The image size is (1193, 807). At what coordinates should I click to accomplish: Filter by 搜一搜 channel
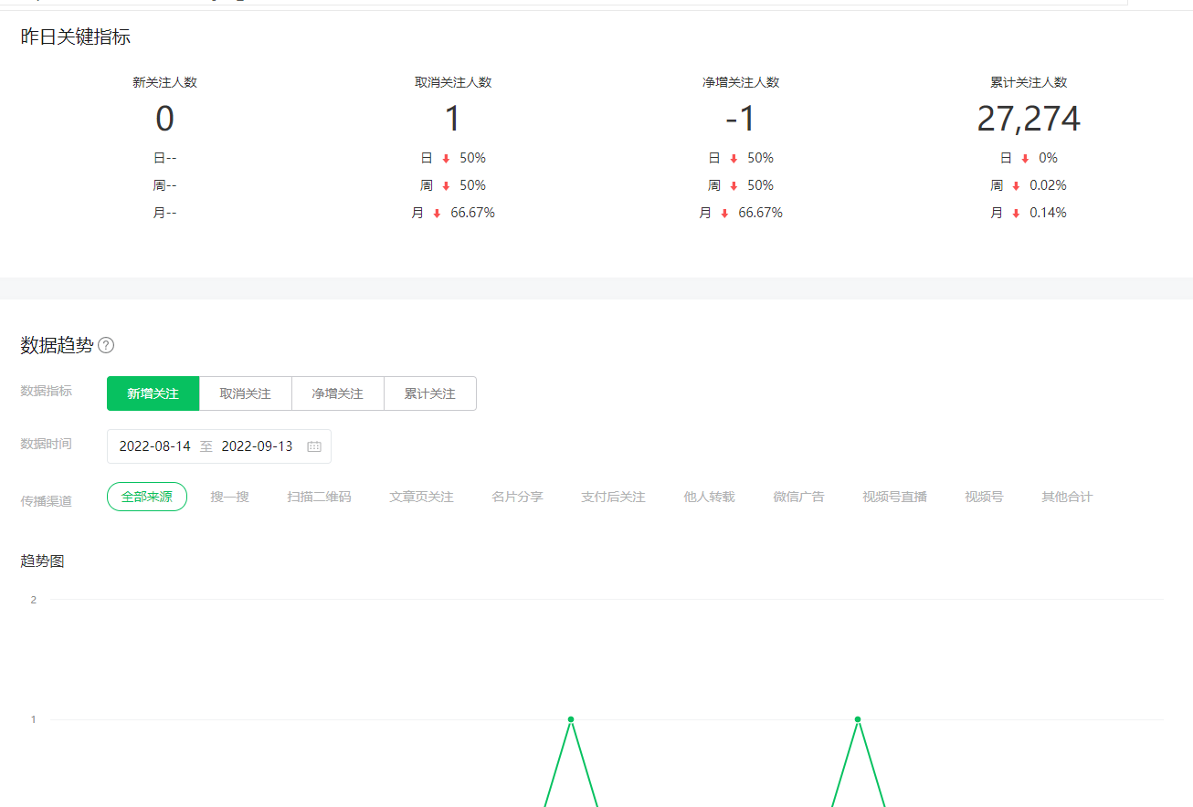click(229, 497)
